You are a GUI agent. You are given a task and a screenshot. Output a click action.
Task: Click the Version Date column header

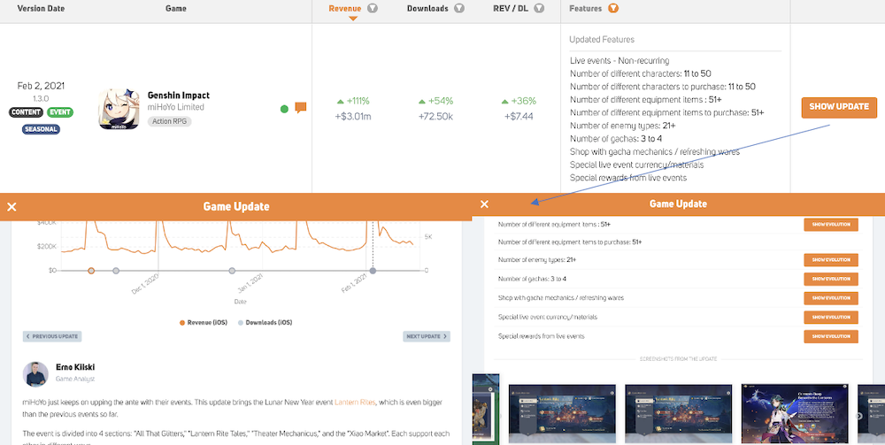[x=42, y=9]
